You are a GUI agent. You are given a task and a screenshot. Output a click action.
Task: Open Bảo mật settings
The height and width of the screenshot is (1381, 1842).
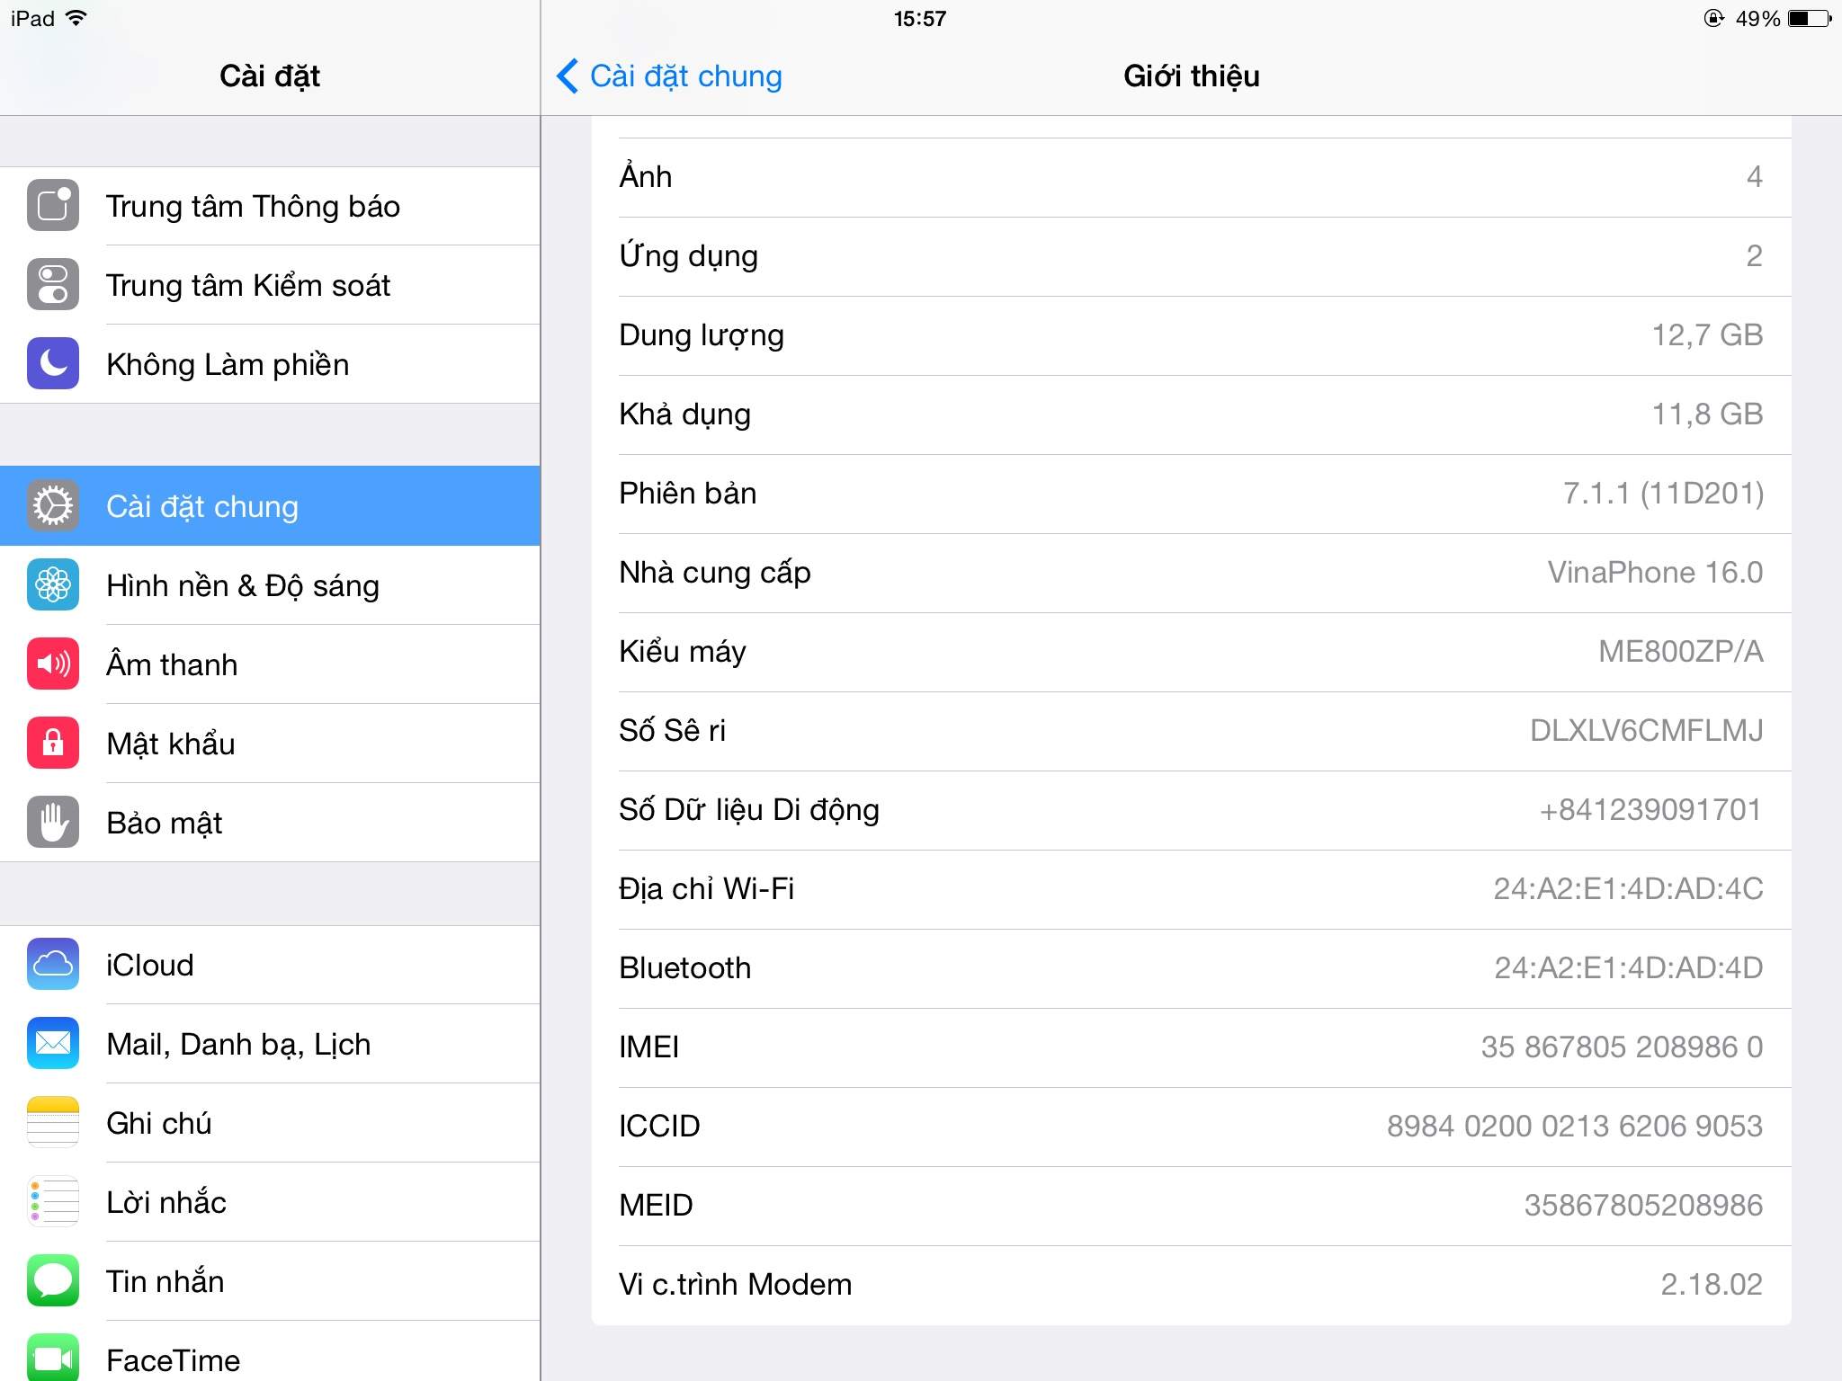point(270,823)
